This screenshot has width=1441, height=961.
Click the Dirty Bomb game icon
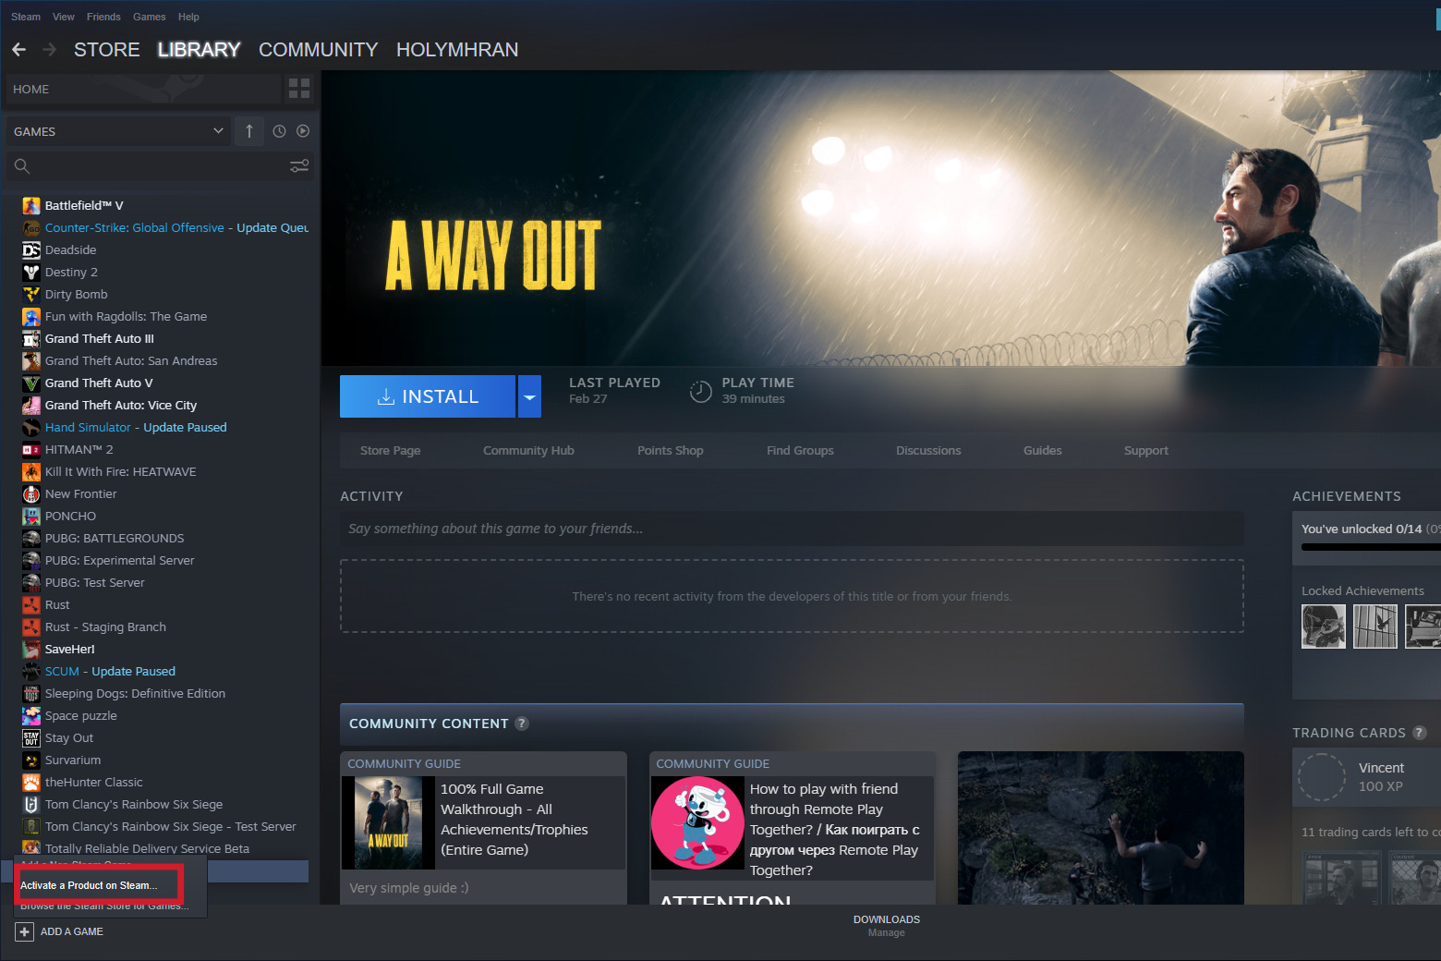click(x=31, y=295)
